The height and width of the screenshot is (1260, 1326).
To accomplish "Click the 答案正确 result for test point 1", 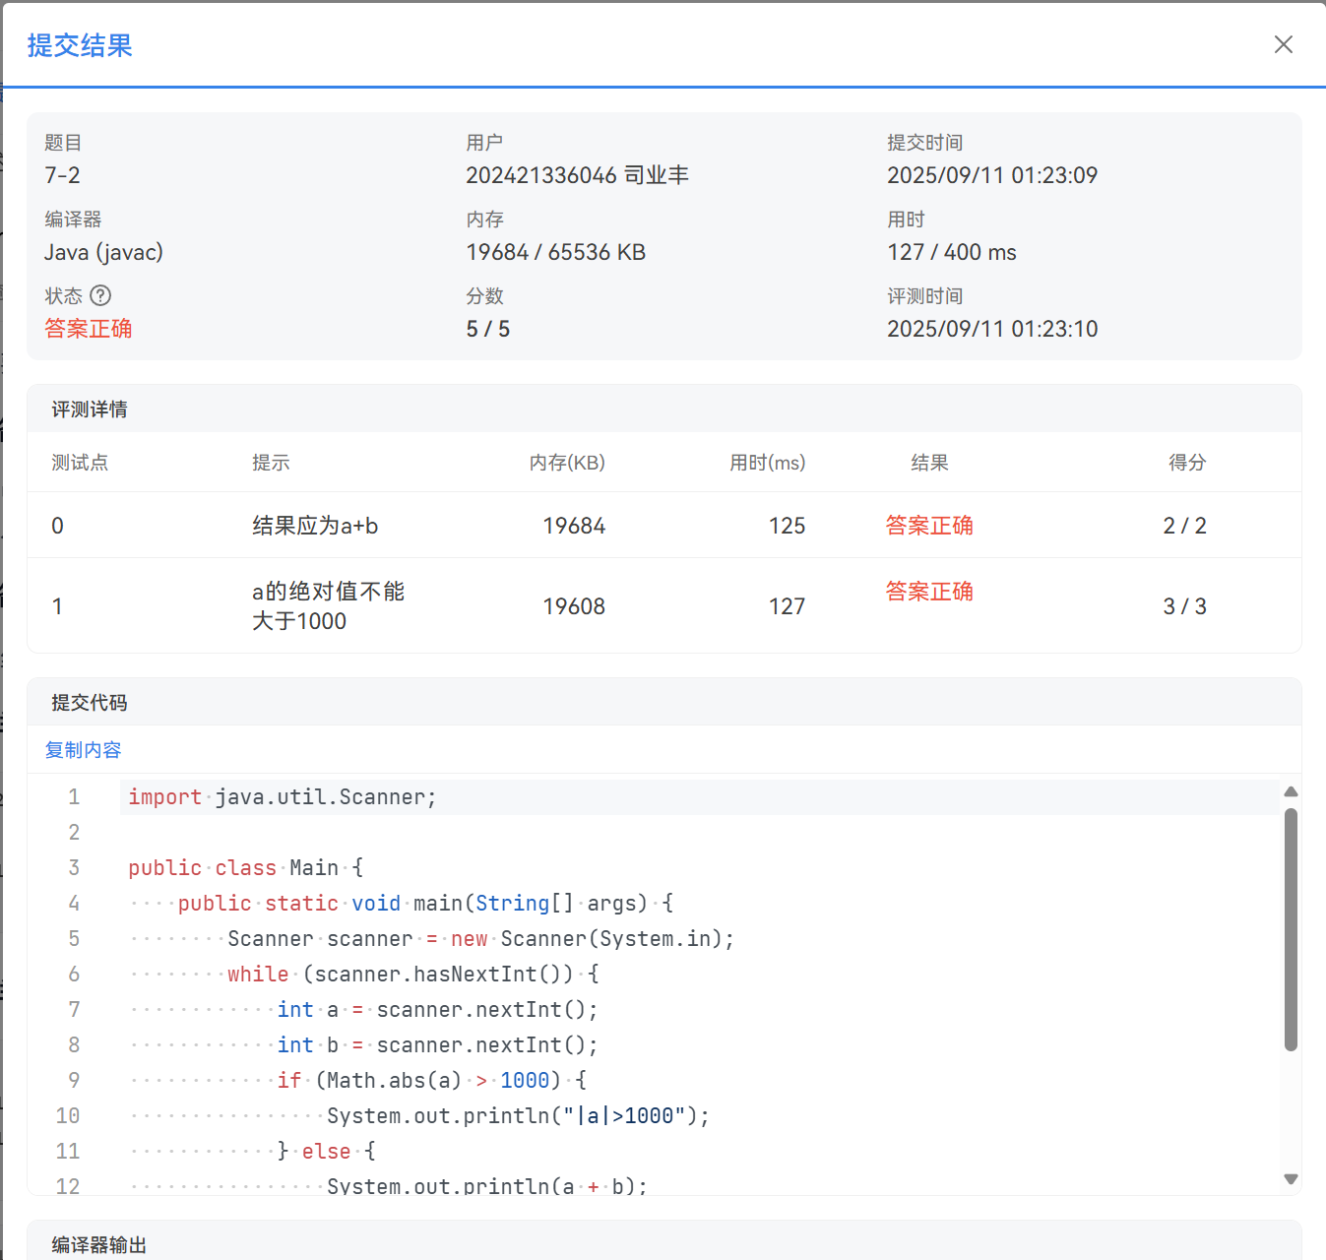I will pyautogui.click(x=928, y=591).
